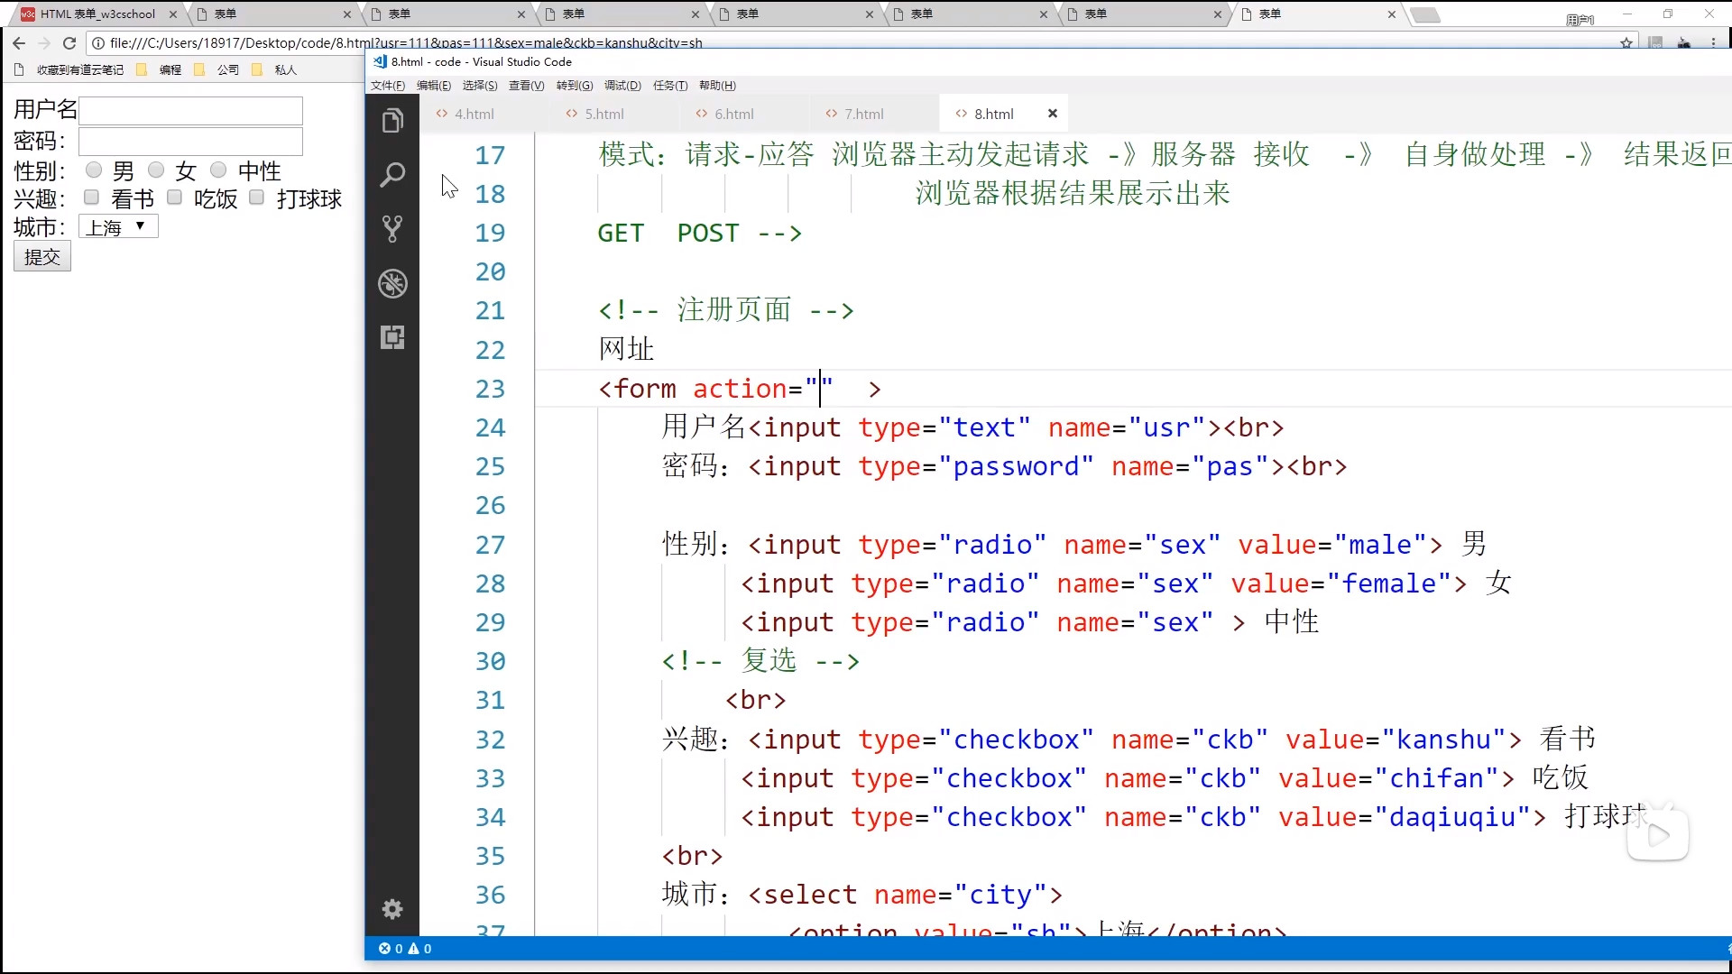Open the VS Code Explorer files icon
Screen dimensions: 1732x974
coord(392,121)
